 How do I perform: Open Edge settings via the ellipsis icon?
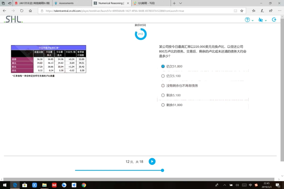click(280, 11)
